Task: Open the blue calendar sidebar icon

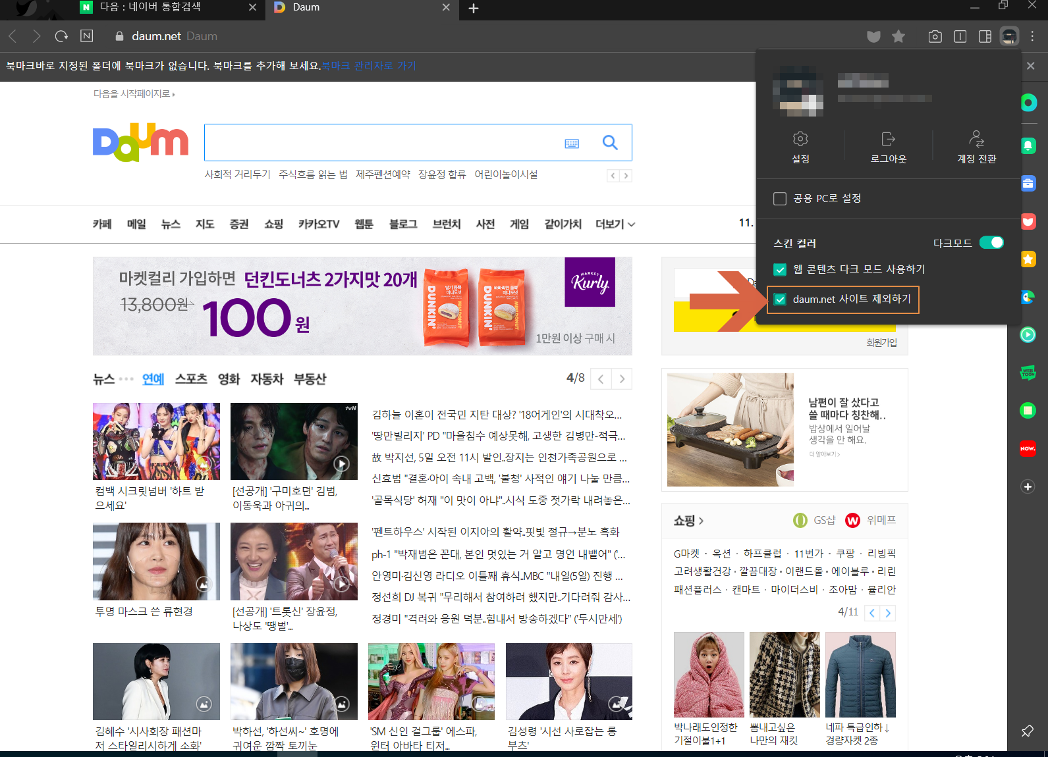Action: tap(1028, 184)
